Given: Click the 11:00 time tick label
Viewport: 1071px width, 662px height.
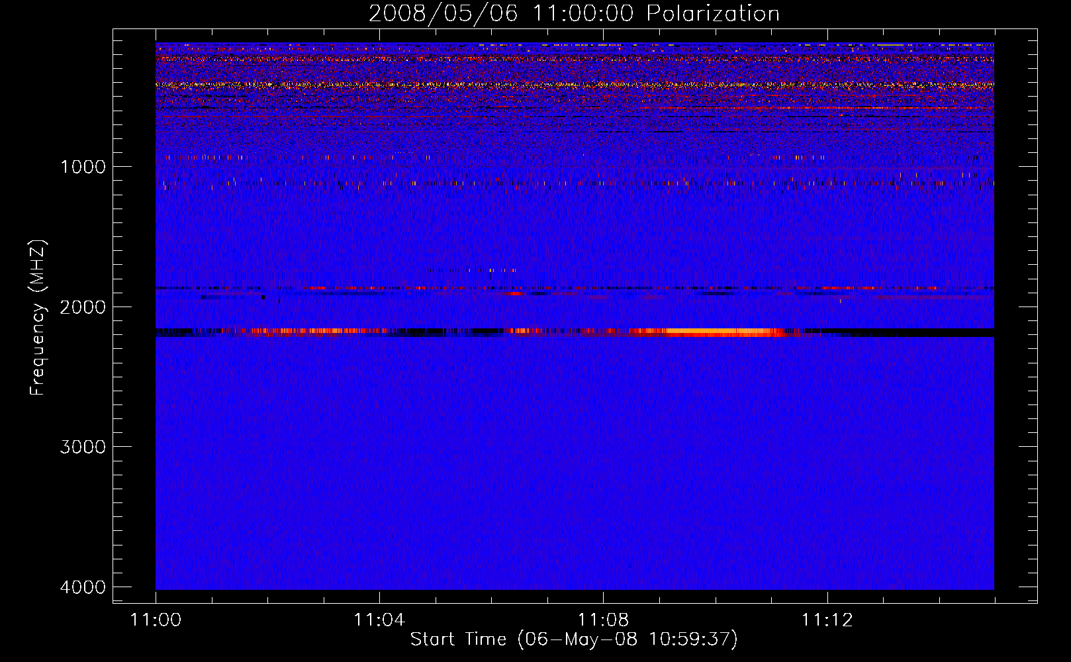Looking at the screenshot, I should tap(156, 620).
